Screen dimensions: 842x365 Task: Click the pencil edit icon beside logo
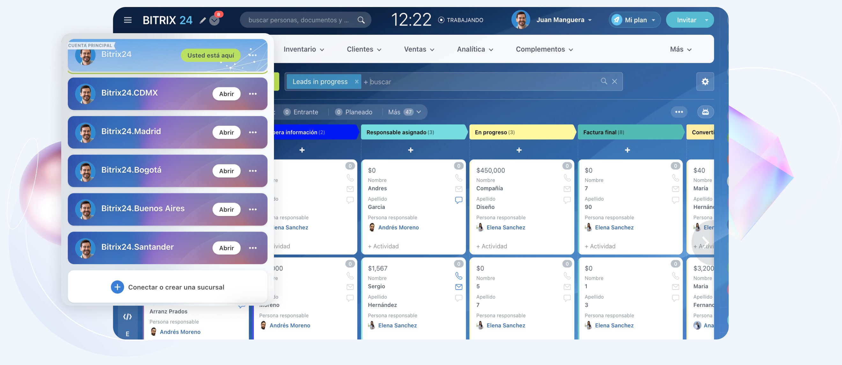tap(203, 20)
